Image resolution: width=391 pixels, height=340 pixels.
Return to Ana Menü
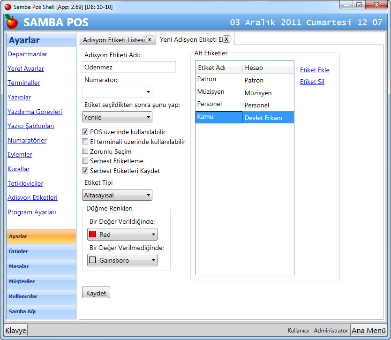pyautogui.click(x=368, y=330)
